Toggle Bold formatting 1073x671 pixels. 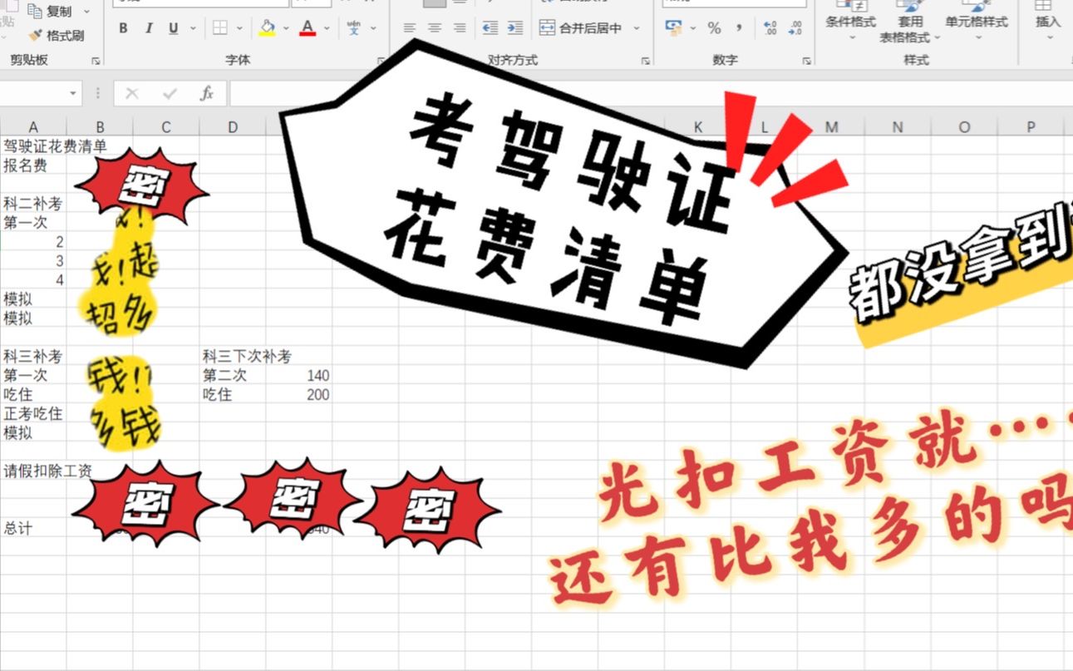point(123,28)
